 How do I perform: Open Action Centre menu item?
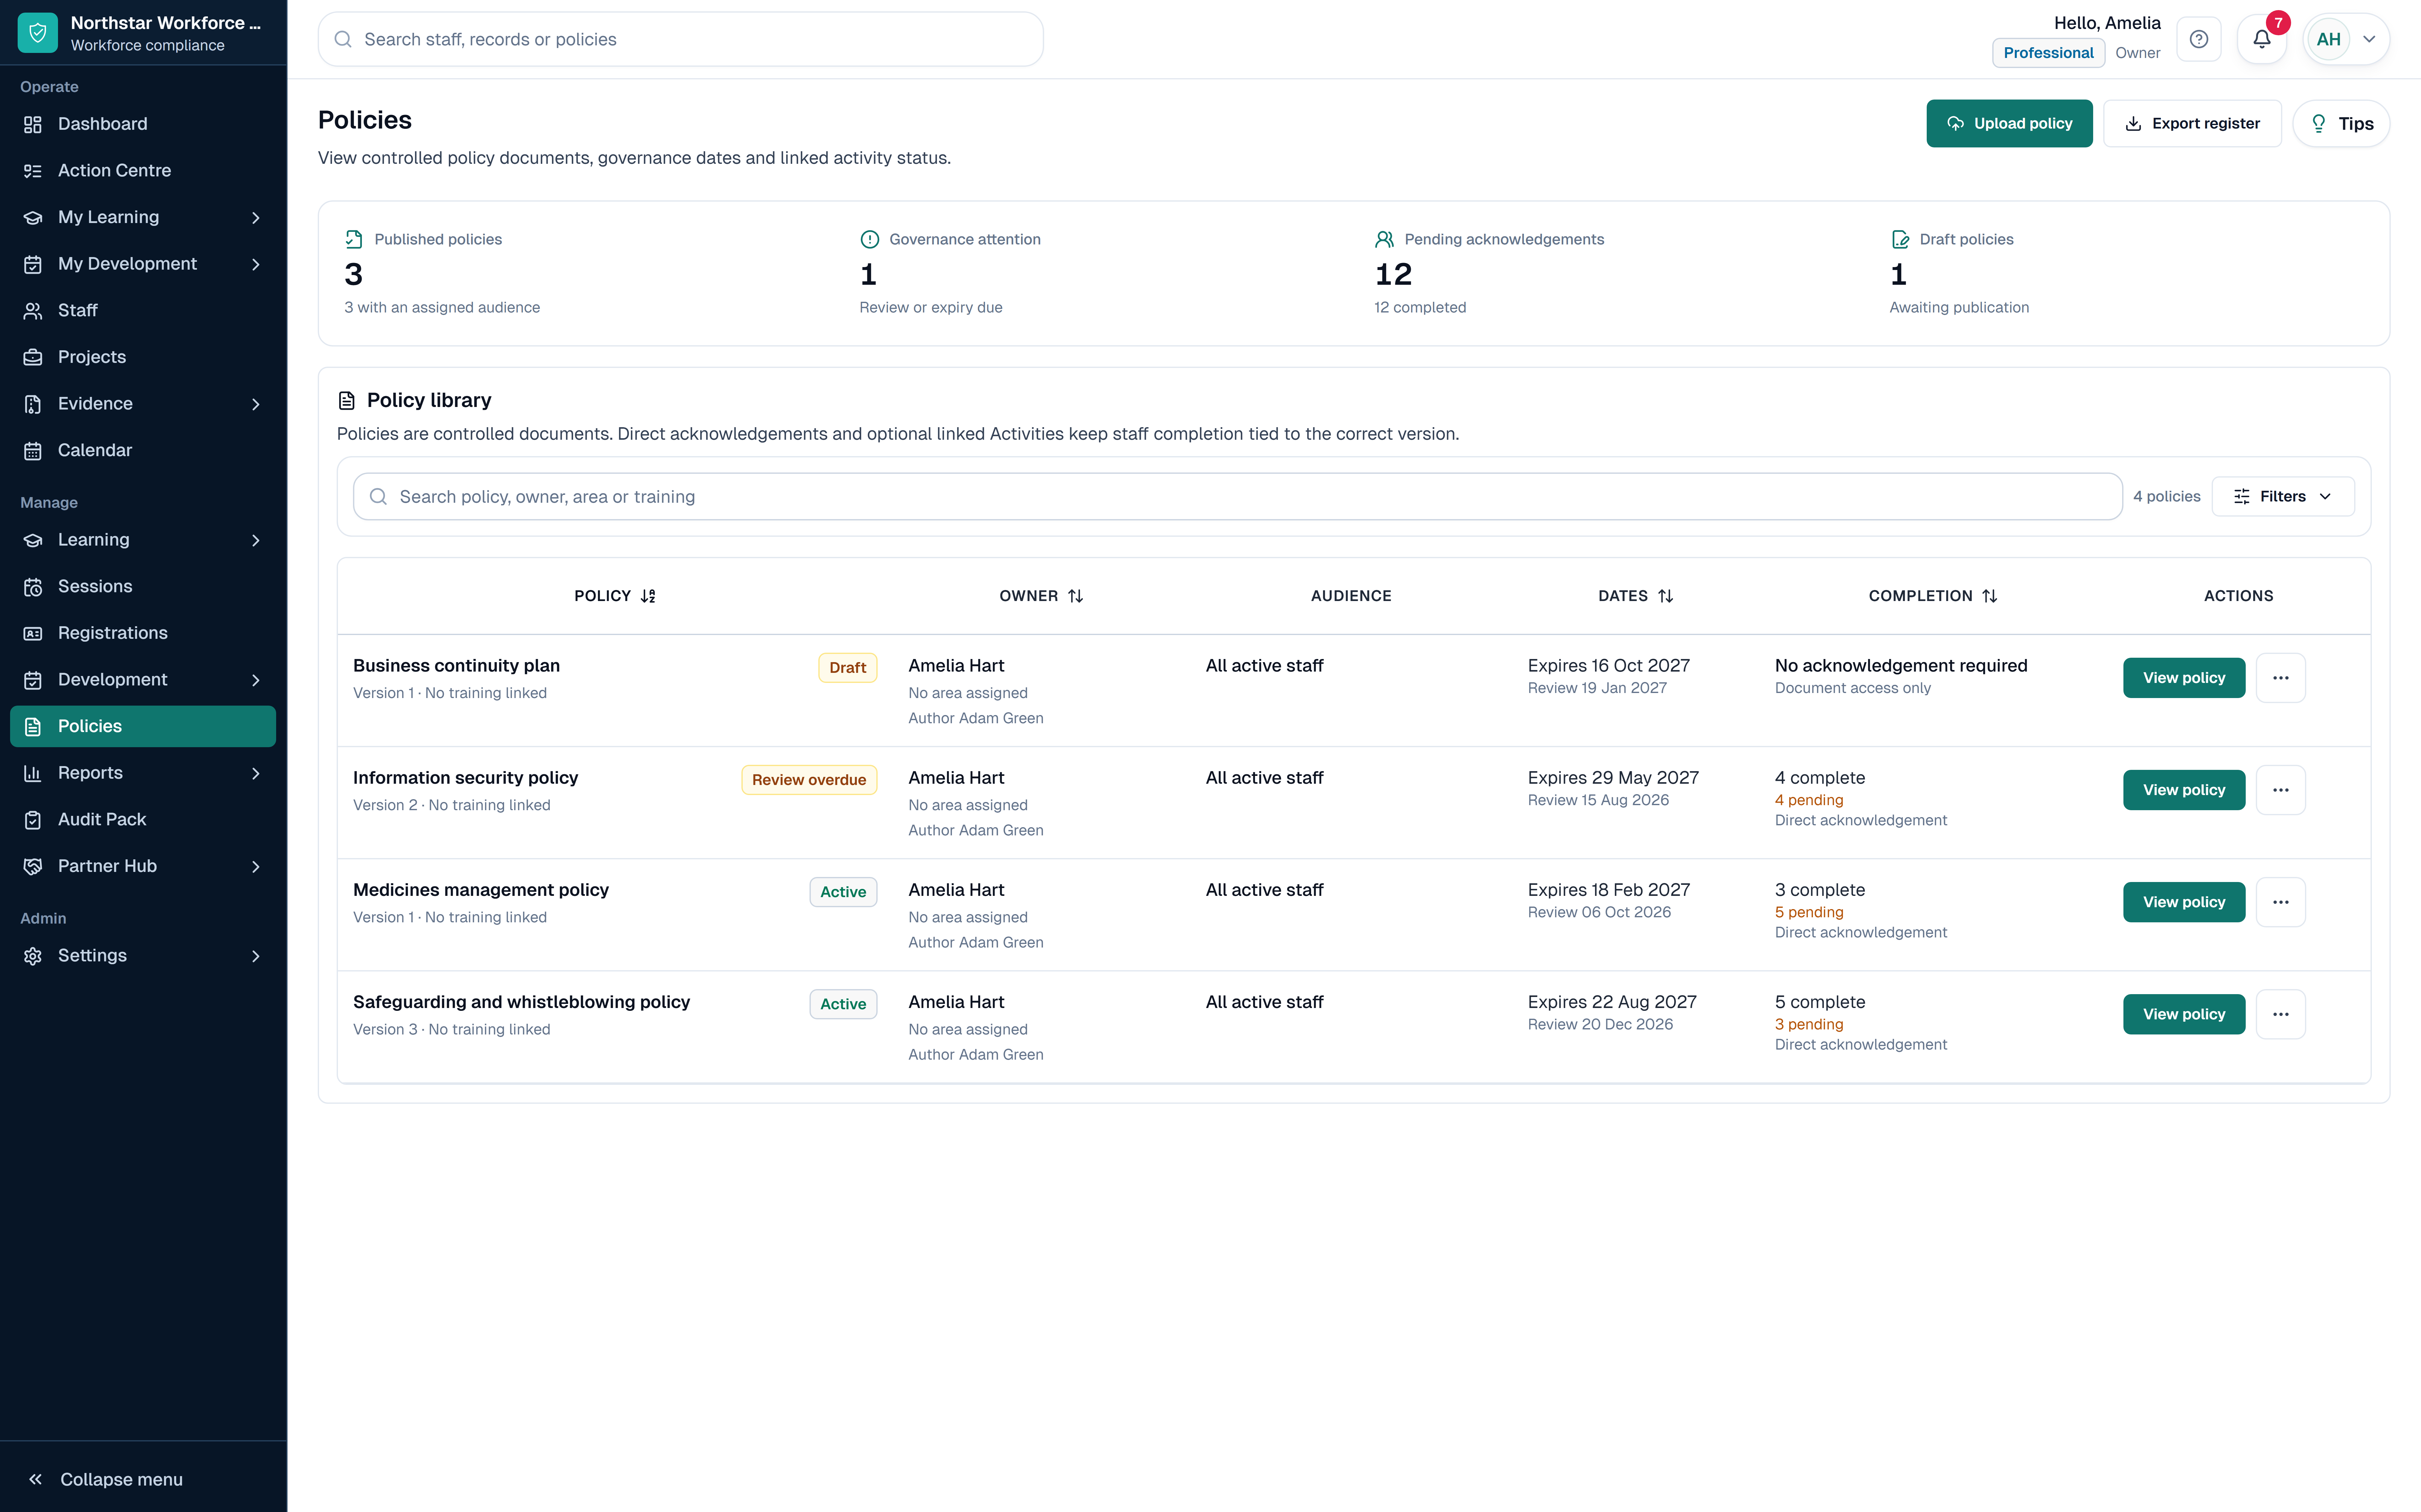(143, 171)
